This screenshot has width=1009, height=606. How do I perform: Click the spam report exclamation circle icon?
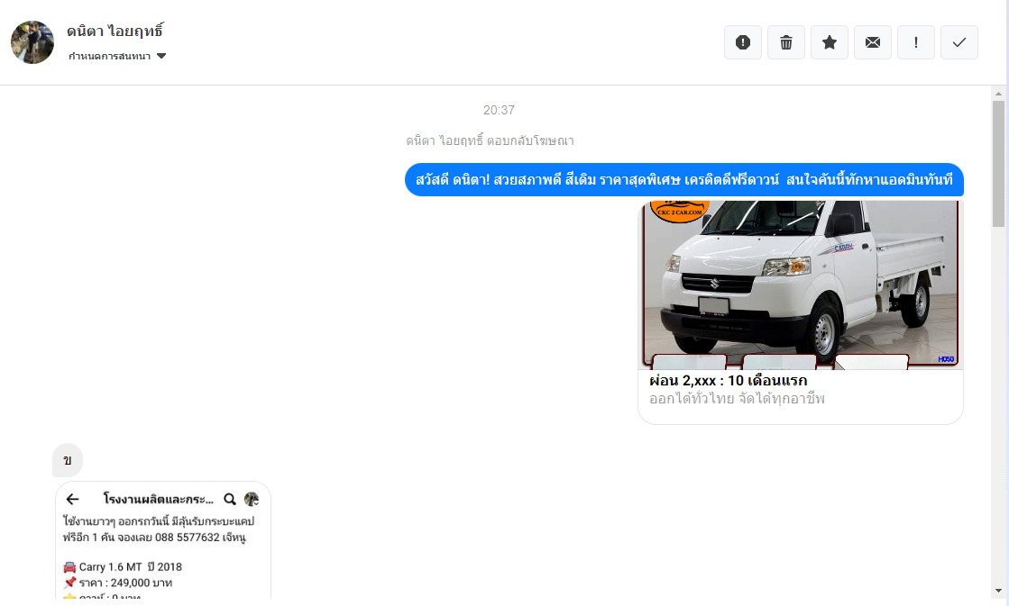(743, 42)
